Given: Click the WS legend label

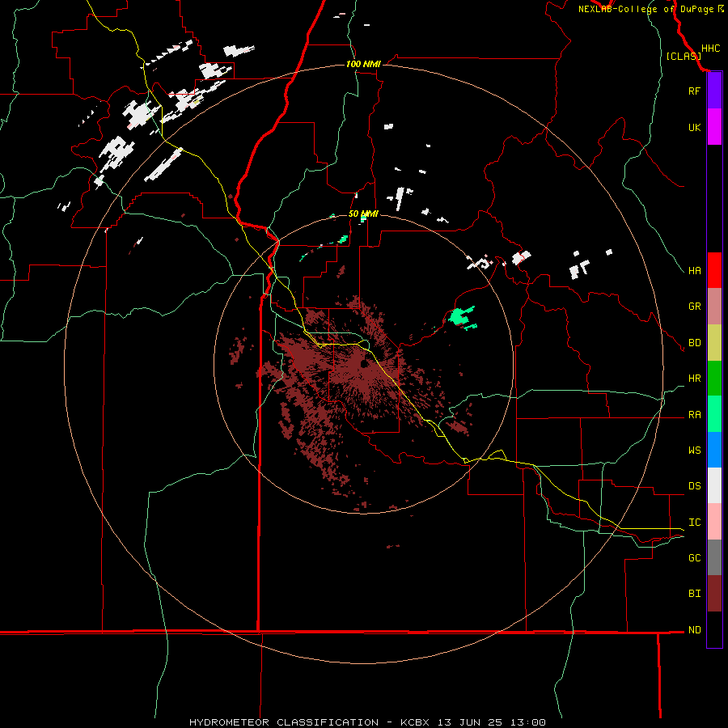Looking at the screenshot, I should click(x=695, y=451).
